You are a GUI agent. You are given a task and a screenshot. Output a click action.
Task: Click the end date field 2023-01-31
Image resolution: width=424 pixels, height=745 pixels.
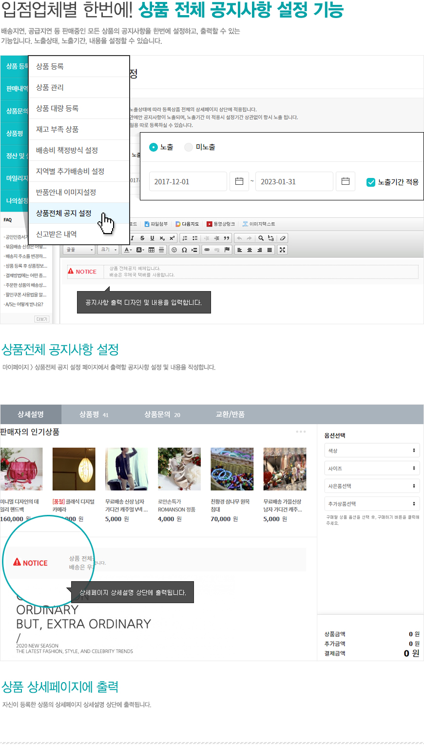tap(294, 181)
